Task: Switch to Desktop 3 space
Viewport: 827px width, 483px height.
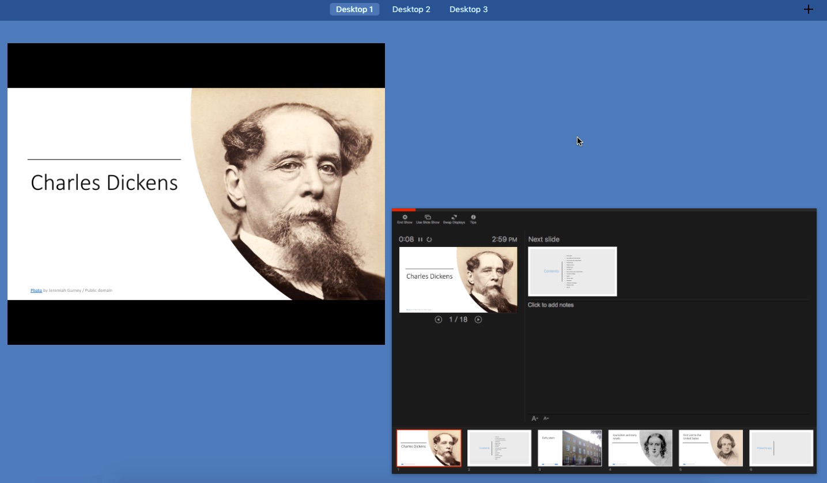Action: [x=469, y=9]
